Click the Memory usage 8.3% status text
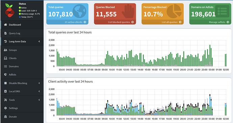This screenshot has width=233, height=123. pos(30,14)
